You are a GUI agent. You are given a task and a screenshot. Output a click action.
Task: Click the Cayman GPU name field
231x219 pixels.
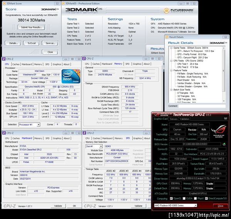pos(177,129)
